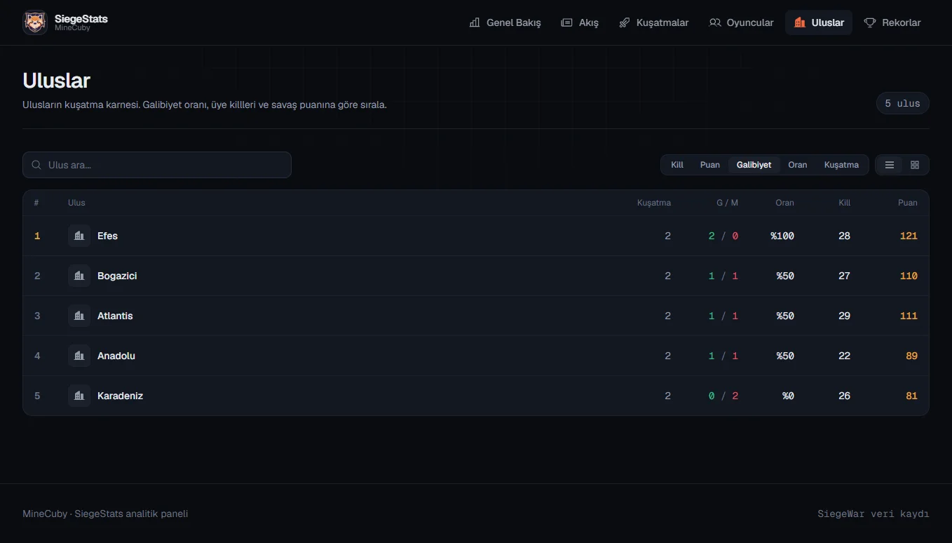Click Efes win rate %100
The image size is (952, 543).
tap(782, 236)
